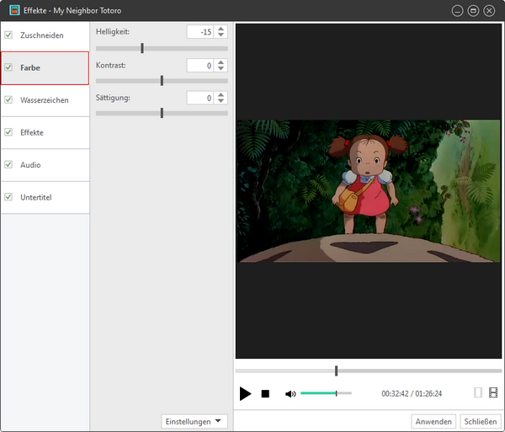The height and width of the screenshot is (432, 505).
Task: Toggle the Zuschneiden checkbox
Action: [x=8, y=35]
